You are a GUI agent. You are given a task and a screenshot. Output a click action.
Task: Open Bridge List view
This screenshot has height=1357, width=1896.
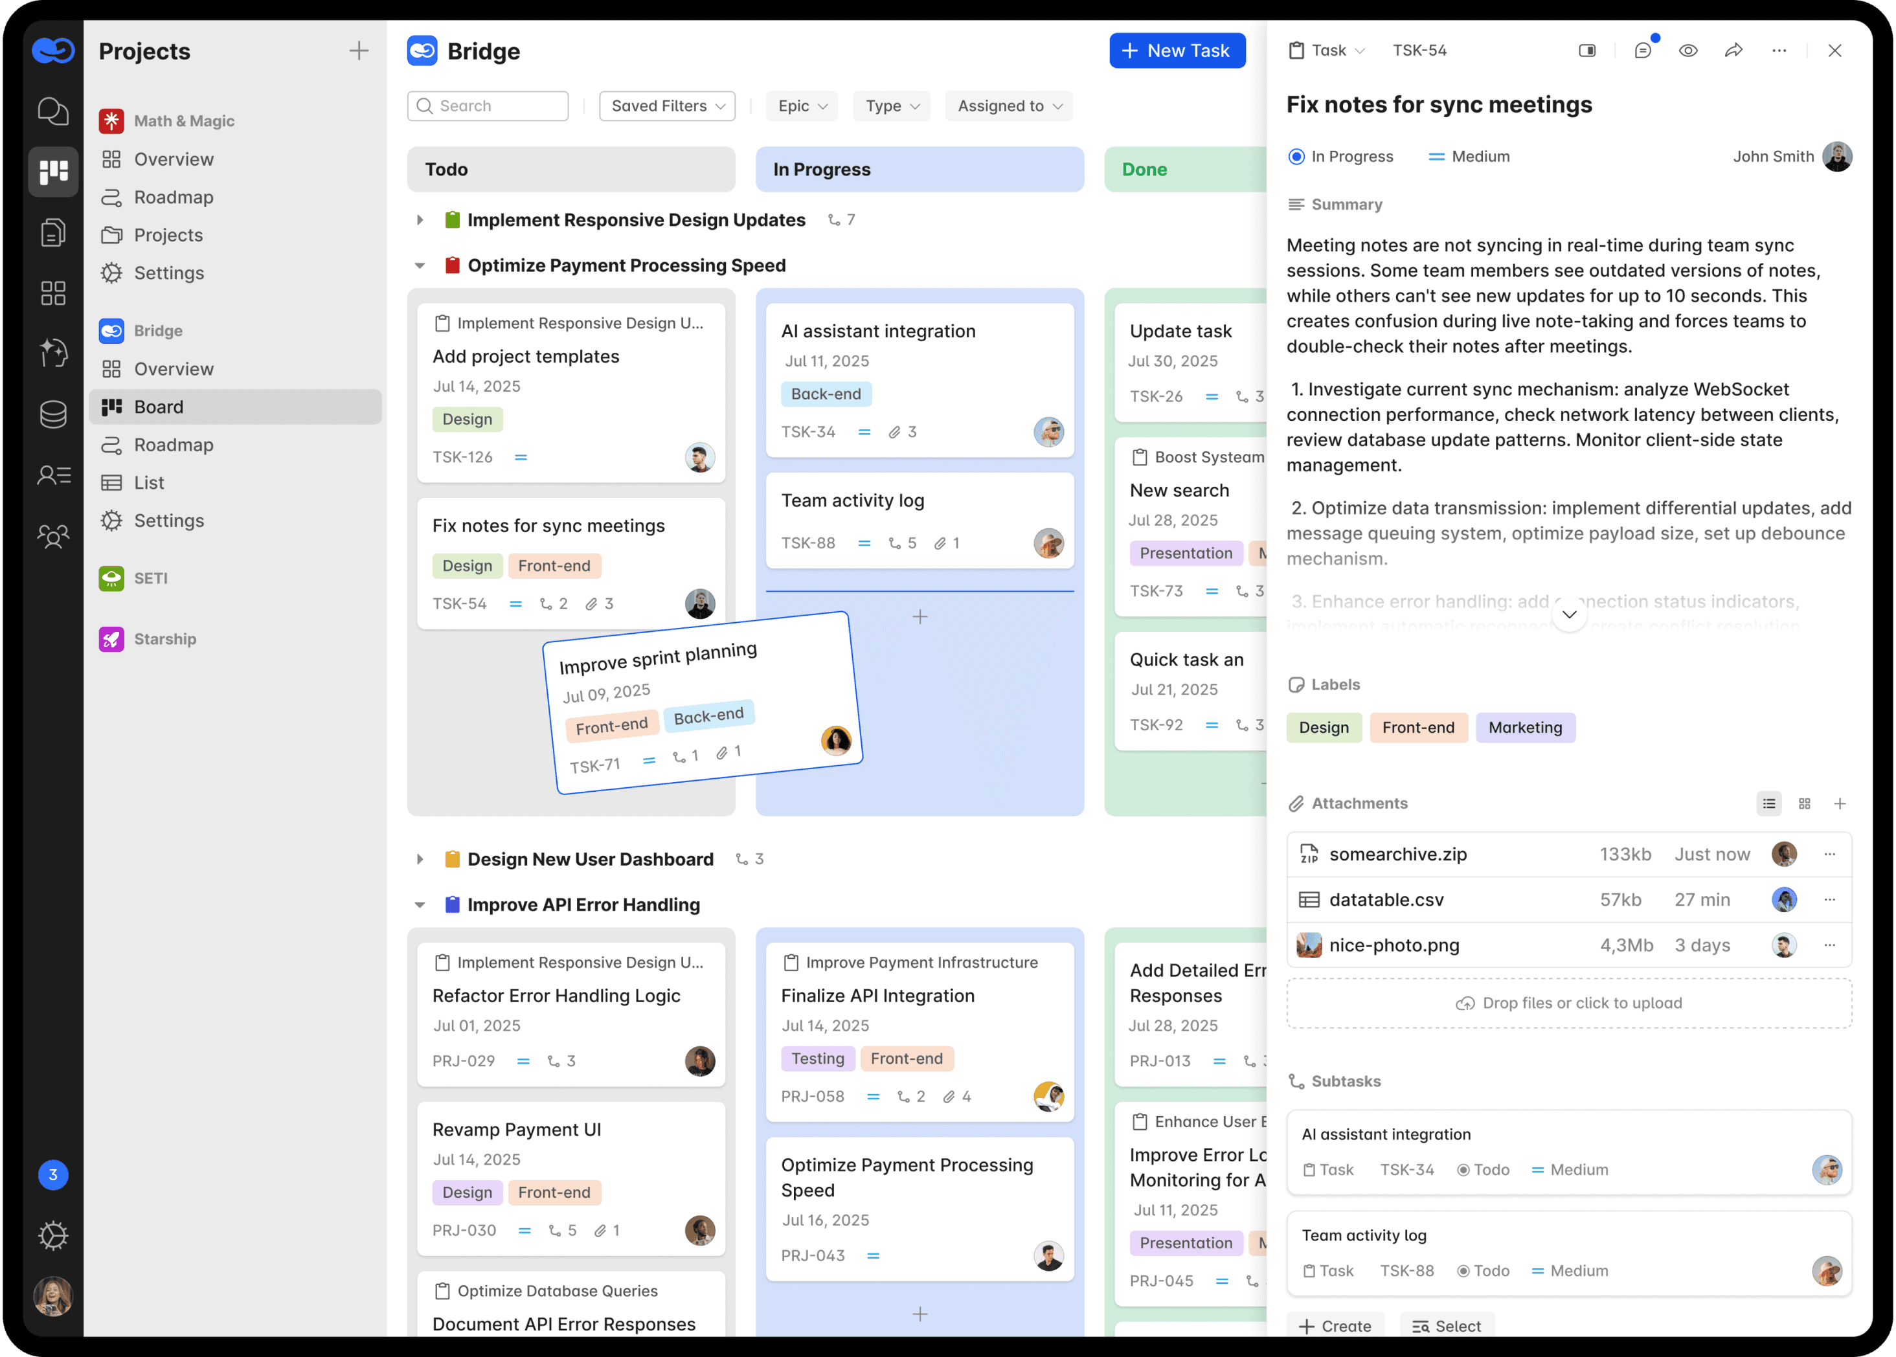149,482
